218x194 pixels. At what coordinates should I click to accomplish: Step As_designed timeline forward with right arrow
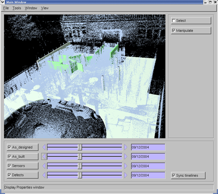(126, 148)
